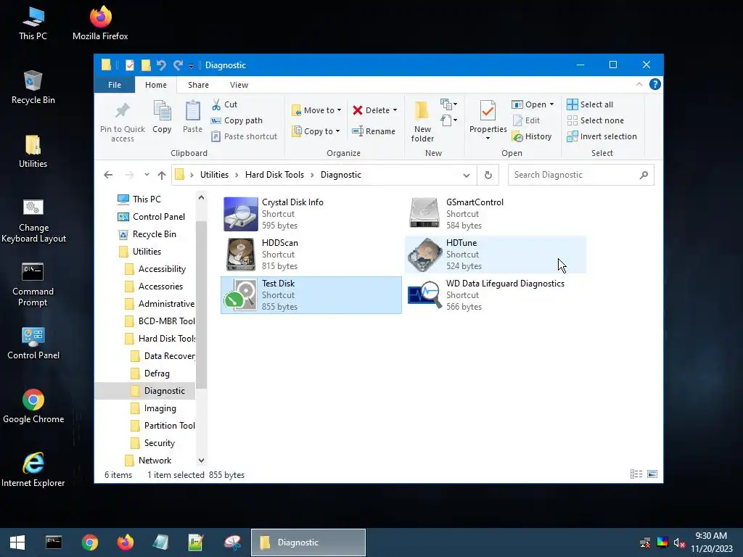Screen dimensions: 743x557
Task: Click Invert selection
Action: (x=602, y=136)
